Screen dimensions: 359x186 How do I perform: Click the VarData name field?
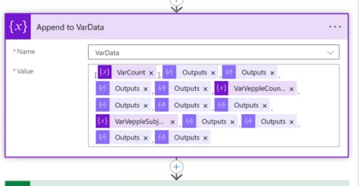point(214,52)
